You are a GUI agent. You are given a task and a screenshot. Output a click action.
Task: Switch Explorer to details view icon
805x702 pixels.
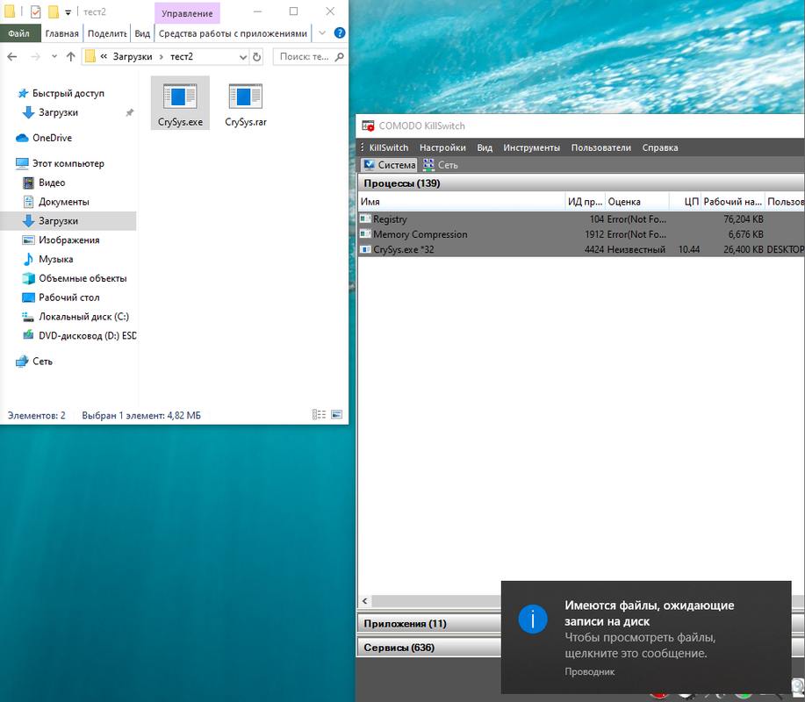319,415
